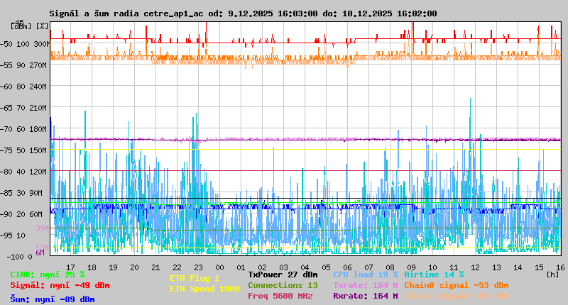Image resolution: width=568 pixels, height=305 pixels.
Task: Click the ETH Speed 1000 legend label
Action: 204,289
